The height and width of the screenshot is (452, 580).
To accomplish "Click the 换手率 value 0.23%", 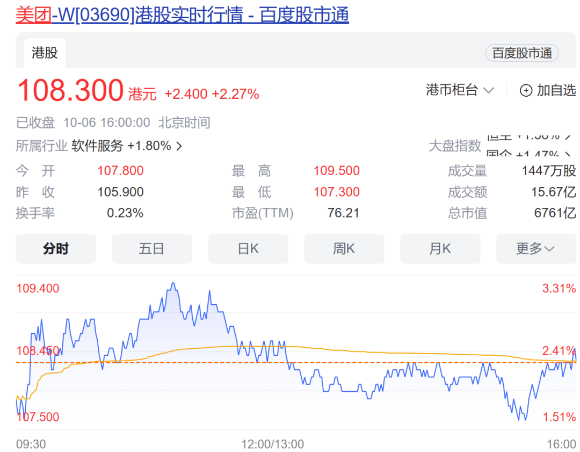I will (125, 213).
